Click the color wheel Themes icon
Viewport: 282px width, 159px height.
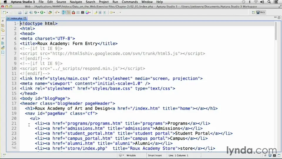click(87, 12)
